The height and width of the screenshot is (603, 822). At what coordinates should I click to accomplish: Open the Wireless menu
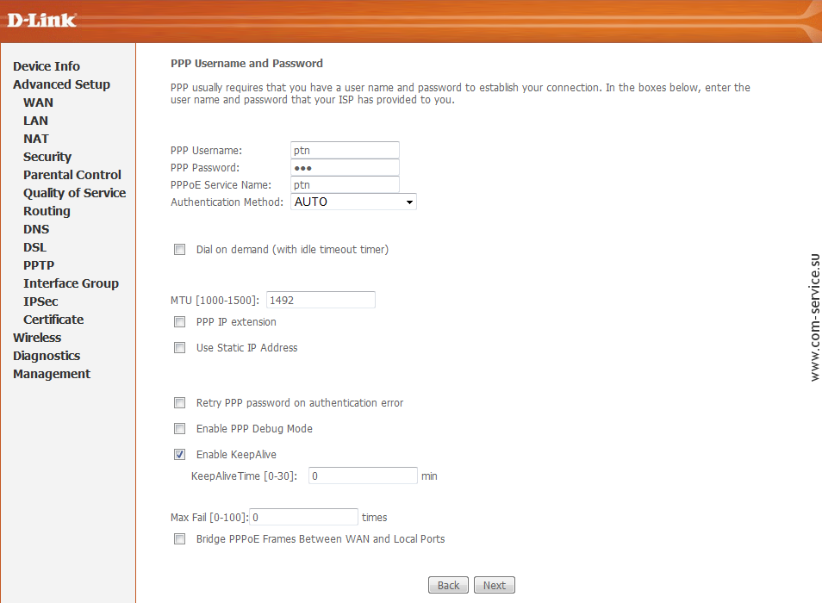37,338
